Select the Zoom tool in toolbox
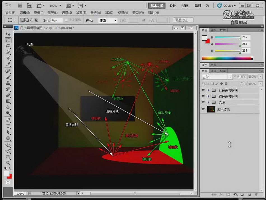The image size is (266, 200). coord(8,163)
